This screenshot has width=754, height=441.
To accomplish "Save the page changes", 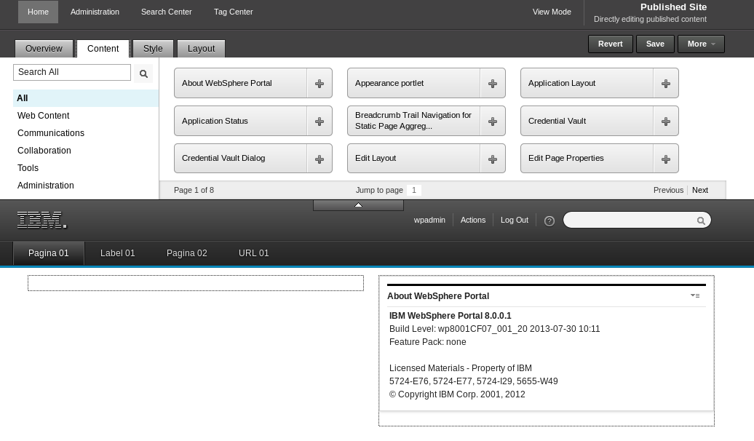I will coord(655,44).
